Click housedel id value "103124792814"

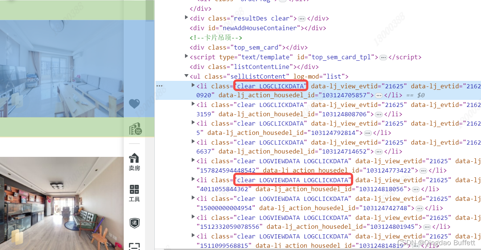[333, 133]
